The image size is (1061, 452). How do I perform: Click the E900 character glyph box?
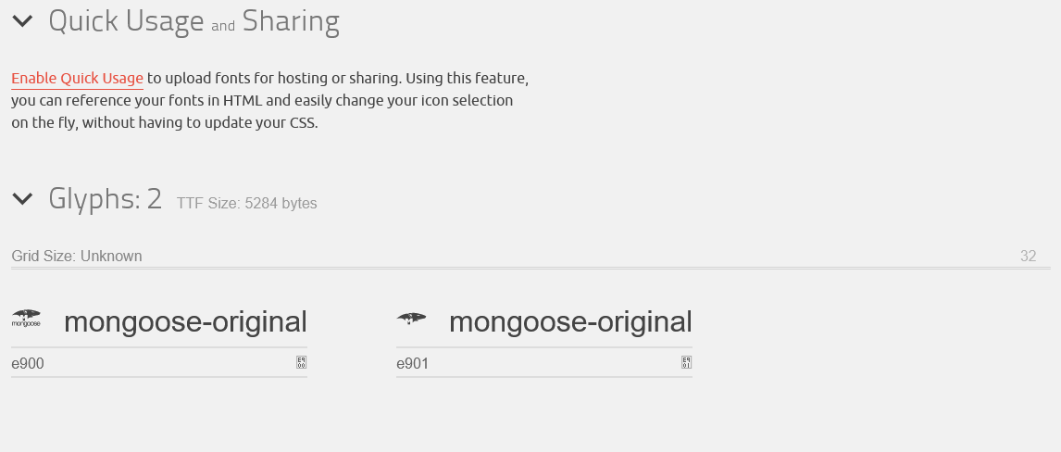pyautogui.click(x=301, y=362)
